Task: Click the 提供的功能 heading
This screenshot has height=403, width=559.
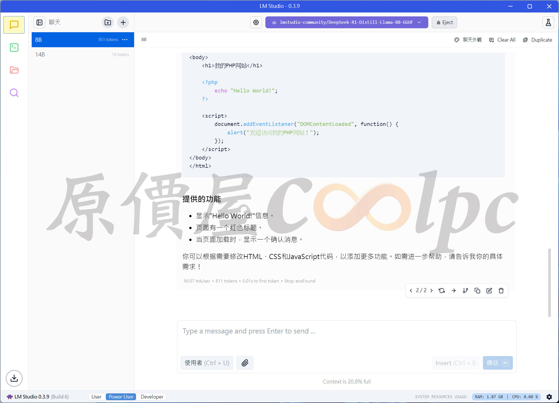Action: [201, 199]
